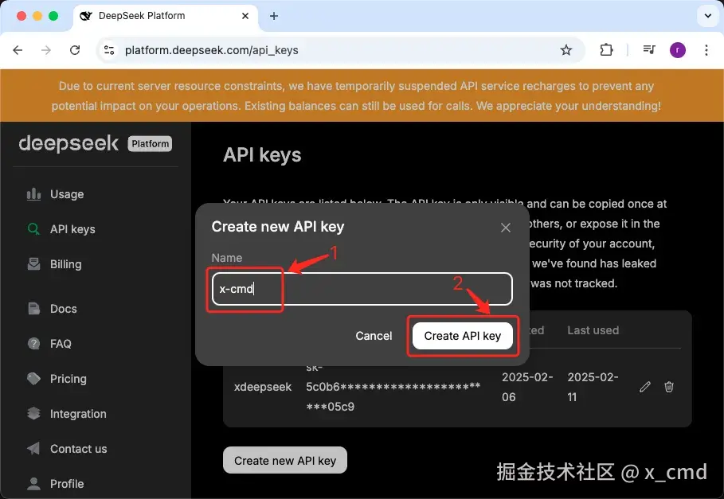Open the media controls icon in toolbar
This screenshot has width=724, height=499.
click(x=649, y=50)
